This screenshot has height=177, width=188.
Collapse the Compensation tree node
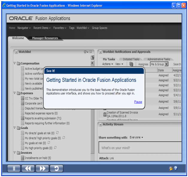pos(15,63)
